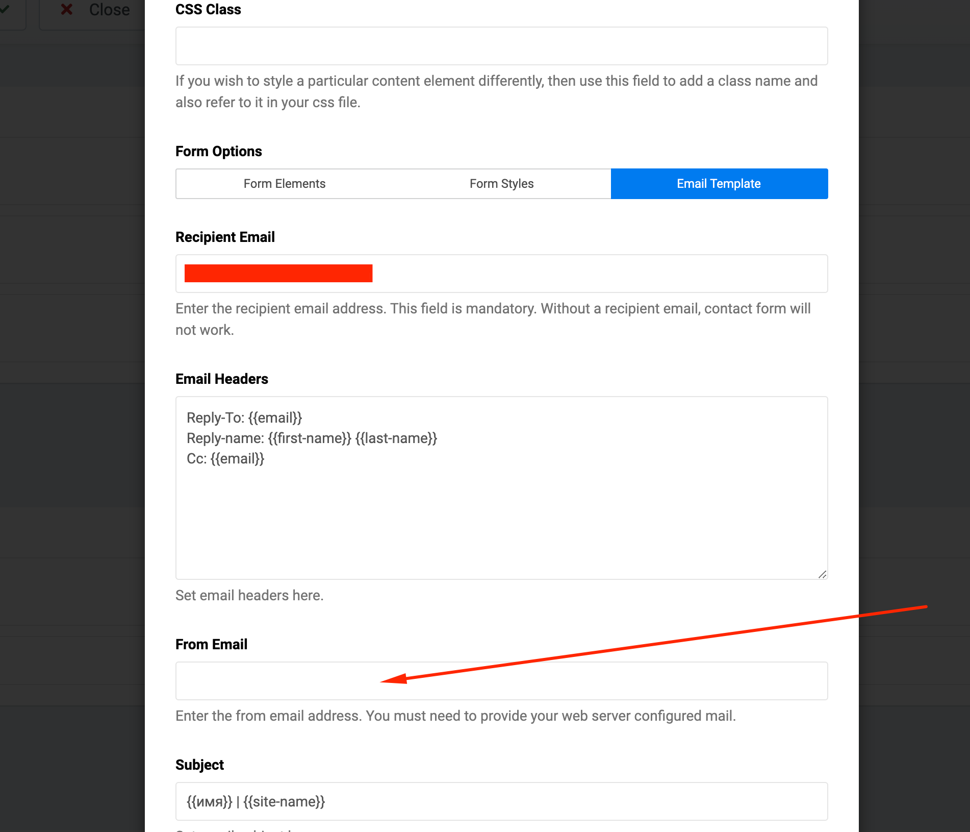Focus the Subject input field

point(501,801)
